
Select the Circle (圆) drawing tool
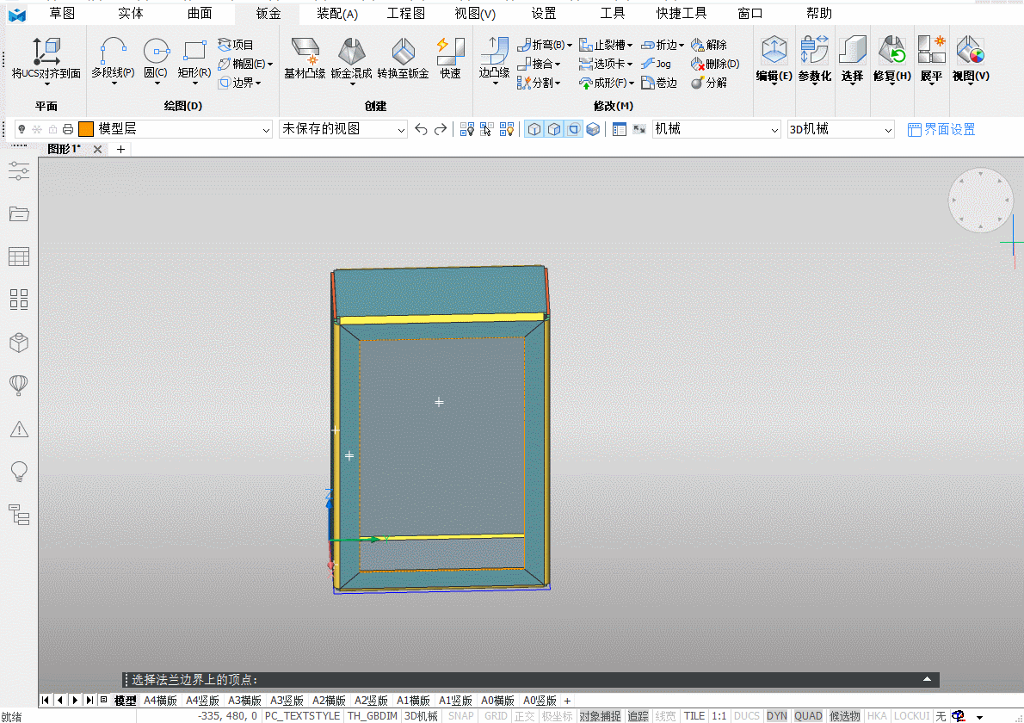coord(156,60)
